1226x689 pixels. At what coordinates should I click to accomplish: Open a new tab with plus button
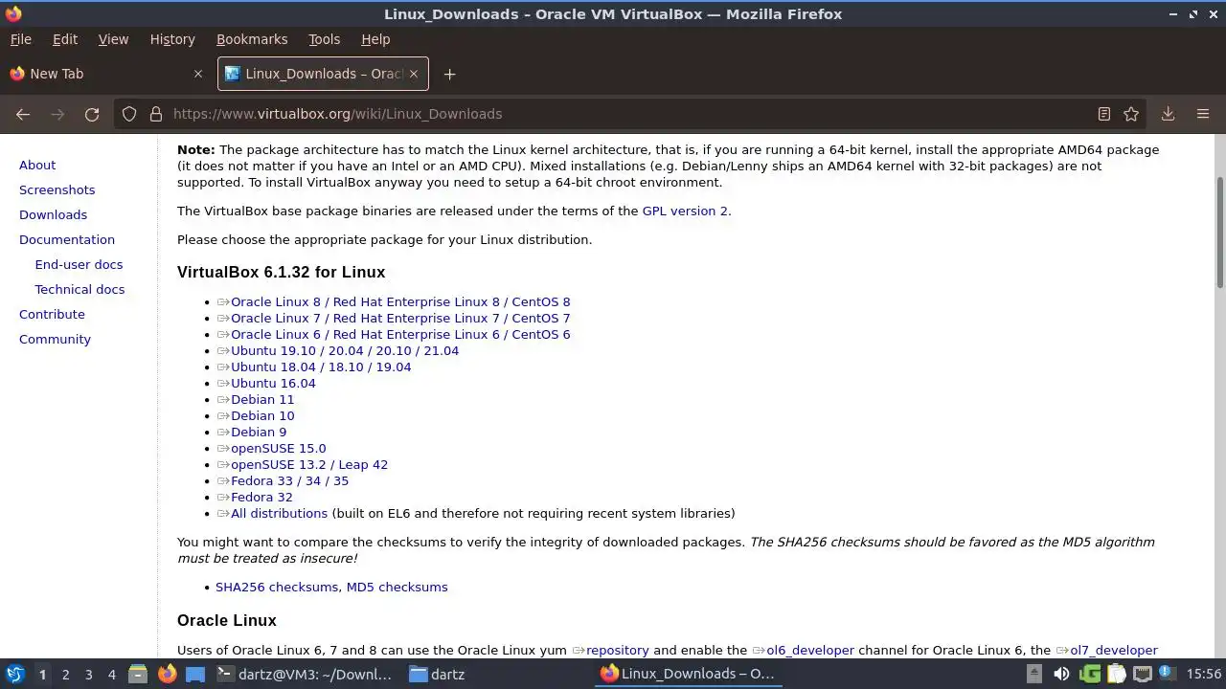[449, 74]
